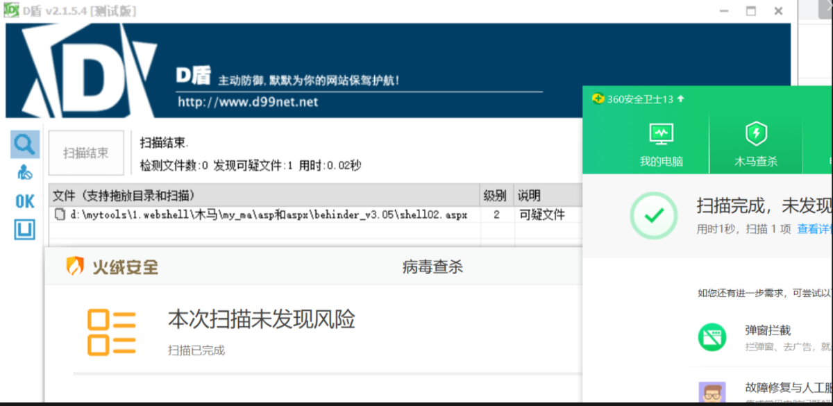Image resolution: width=833 pixels, height=406 pixels.
Task: Open 故障修复与人工服务 in 360
Action: coord(789,387)
